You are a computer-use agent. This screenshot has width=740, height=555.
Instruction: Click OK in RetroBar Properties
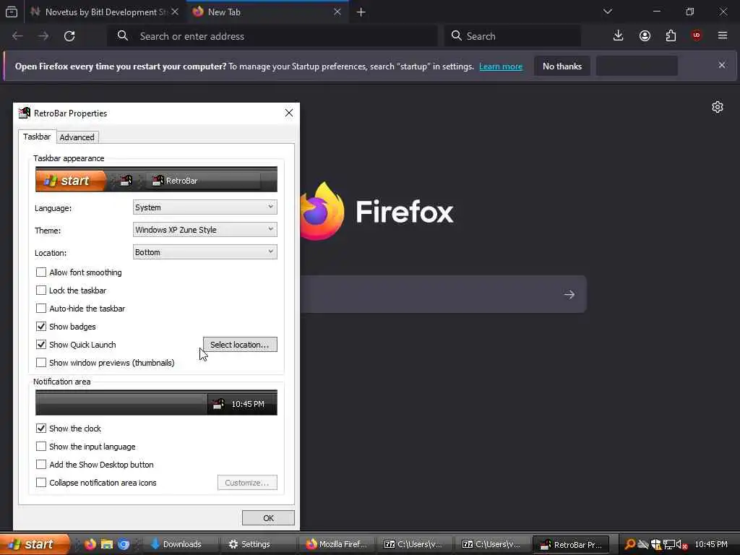(x=269, y=517)
